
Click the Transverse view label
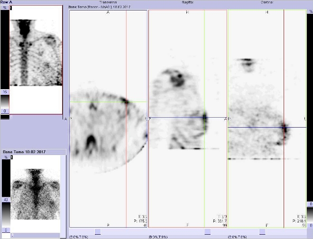(x=107, y=2)
